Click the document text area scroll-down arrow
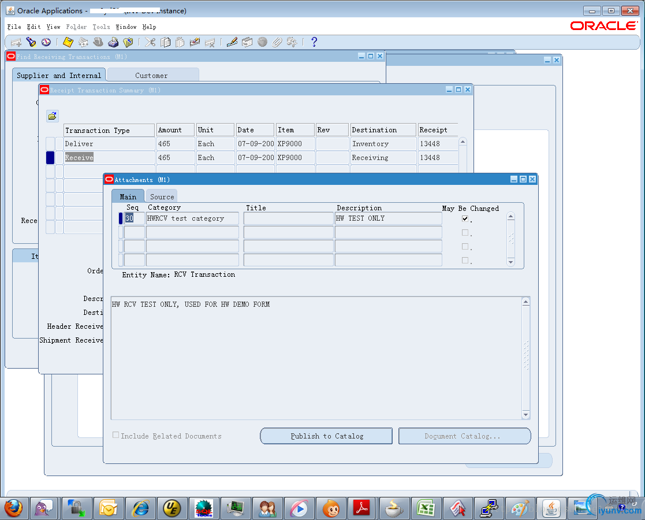Screen dimensions: 645x520 pos(525,414)
